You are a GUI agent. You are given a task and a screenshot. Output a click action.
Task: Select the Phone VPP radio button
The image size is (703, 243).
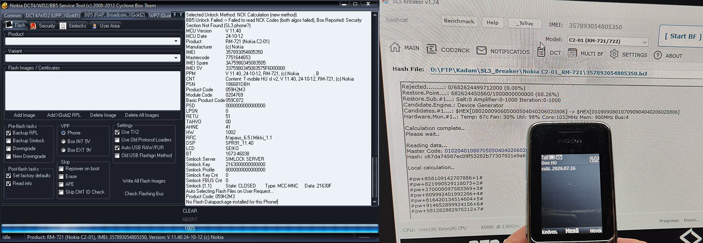point(63,133)
